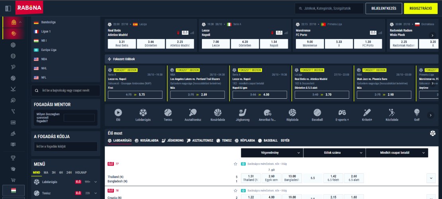
Task: Select the HOLNAP time filter tab
Action: coord(80,172)
